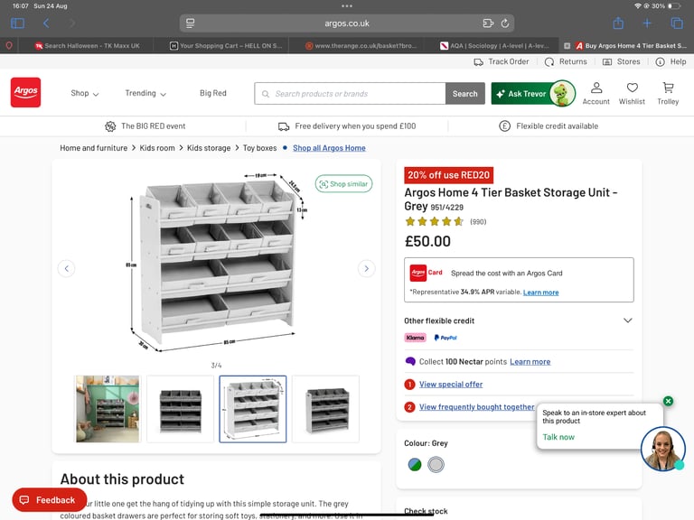Close the in-store expert popup

(668, 401)
